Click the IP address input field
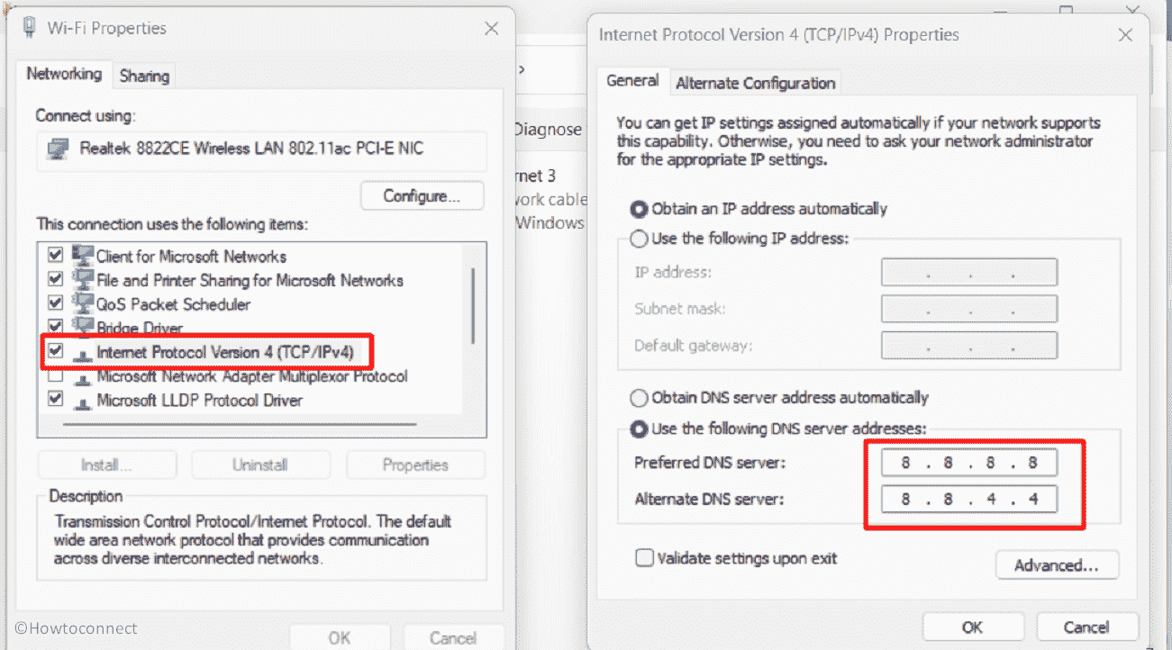 (968, 272)
